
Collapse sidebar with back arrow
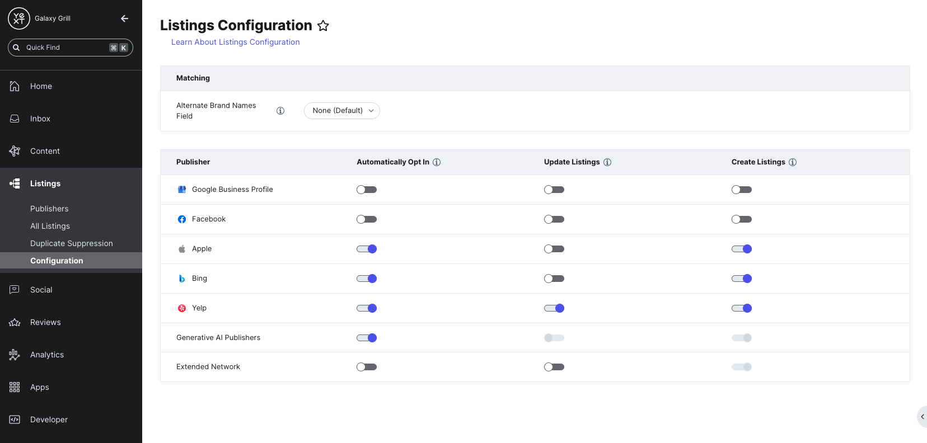pyautogui.click(x=124, y=18)
